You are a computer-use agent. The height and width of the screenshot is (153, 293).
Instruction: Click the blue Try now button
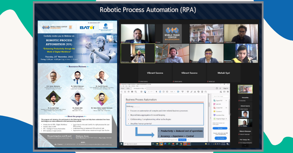[220, 128]
